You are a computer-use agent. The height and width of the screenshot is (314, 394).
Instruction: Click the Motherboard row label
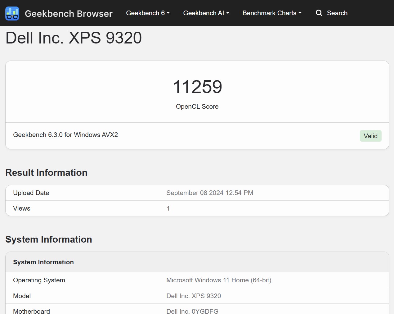coord(32,311)
